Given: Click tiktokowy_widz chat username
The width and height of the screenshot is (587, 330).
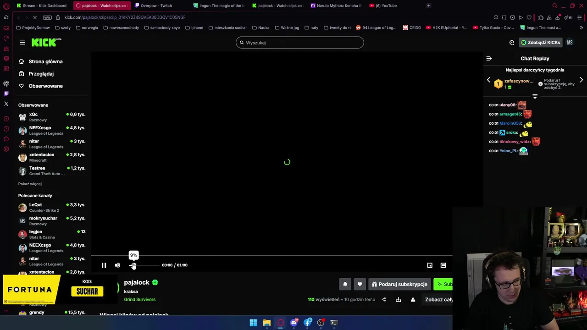Looking at the screenshot, I should coord(515,142).
